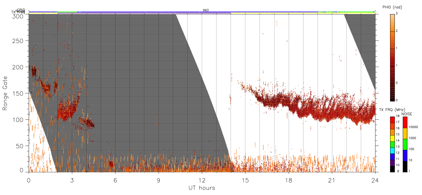The width and height of the screenshot is (422, 195).
Task: Select the blue swatch in NOISE legend
Action: click(405, 155)
